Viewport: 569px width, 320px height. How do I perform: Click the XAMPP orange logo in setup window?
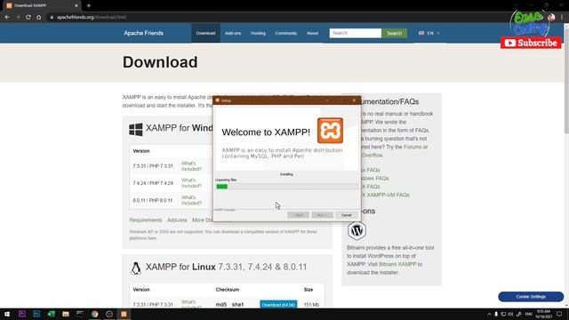click(330, 131)
